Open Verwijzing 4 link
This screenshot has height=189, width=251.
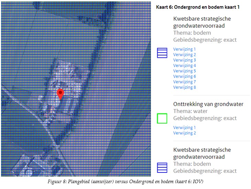coord(184,65)
